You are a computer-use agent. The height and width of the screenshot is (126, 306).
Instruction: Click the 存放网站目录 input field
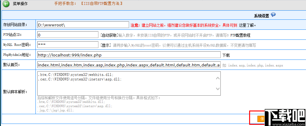pyautogui.click(x=83, y=25)
